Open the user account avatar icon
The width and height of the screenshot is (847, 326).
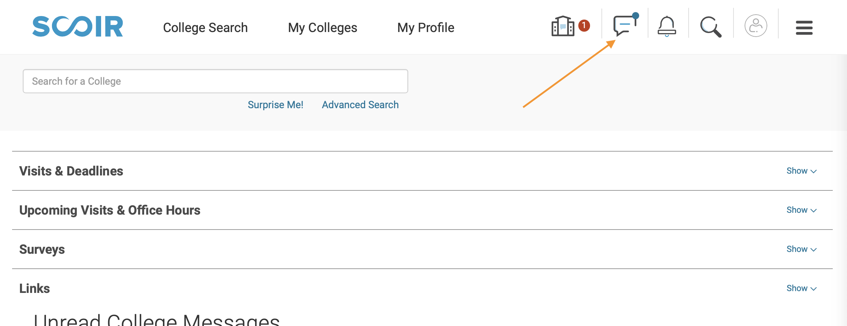click(x=756, y=26)
